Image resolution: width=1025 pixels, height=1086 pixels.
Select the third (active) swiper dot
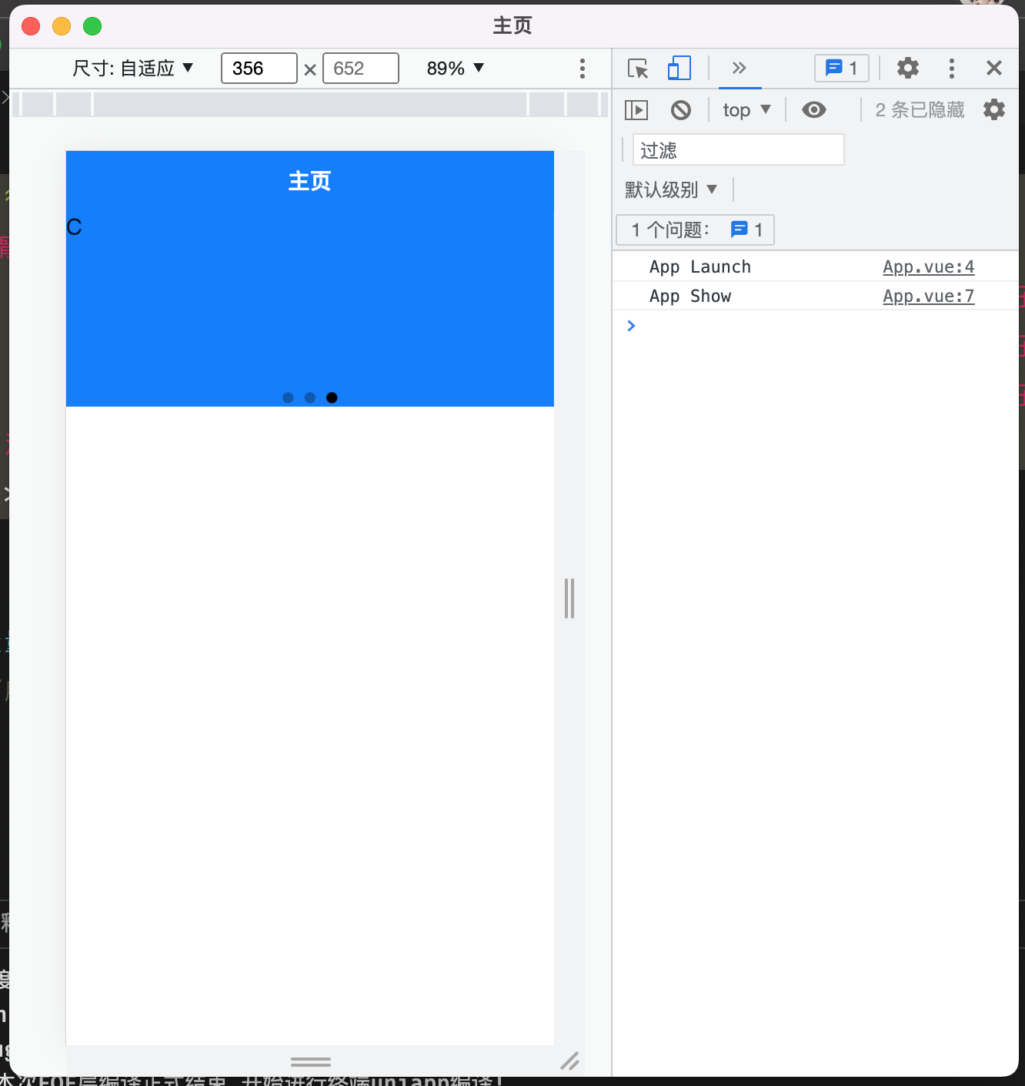click(x=332, y=397)
